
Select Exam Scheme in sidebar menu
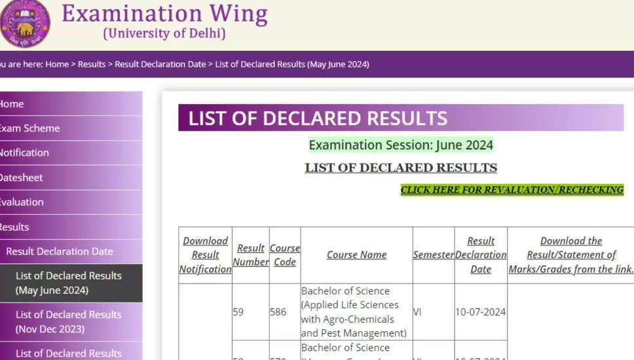[29, 128]
